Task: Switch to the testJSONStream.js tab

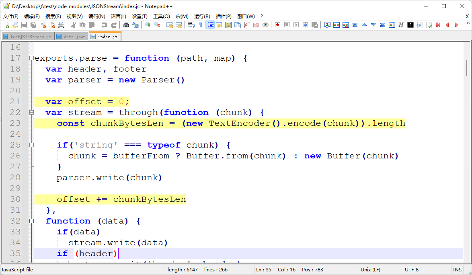Action: (x=28, y=37)
